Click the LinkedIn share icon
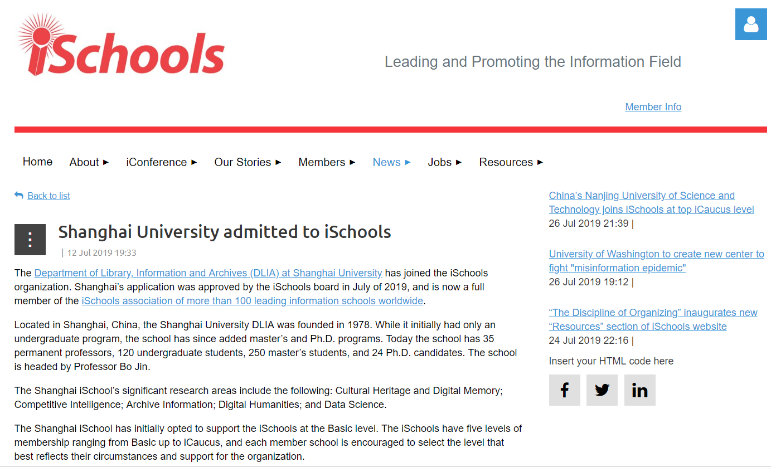Image resolution: width=771 pixels, height=467 pixels. 639,390
